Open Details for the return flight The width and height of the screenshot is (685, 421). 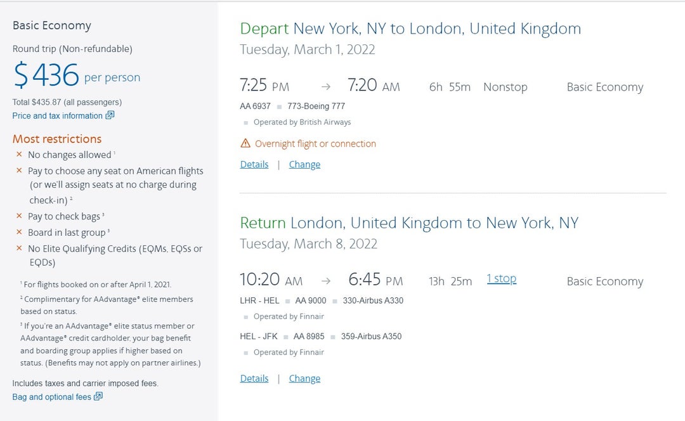(254, 378)
